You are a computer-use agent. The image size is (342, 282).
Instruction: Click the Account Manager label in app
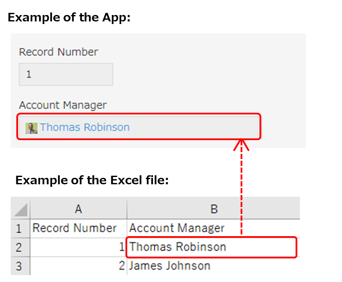(x=63, y=105)
